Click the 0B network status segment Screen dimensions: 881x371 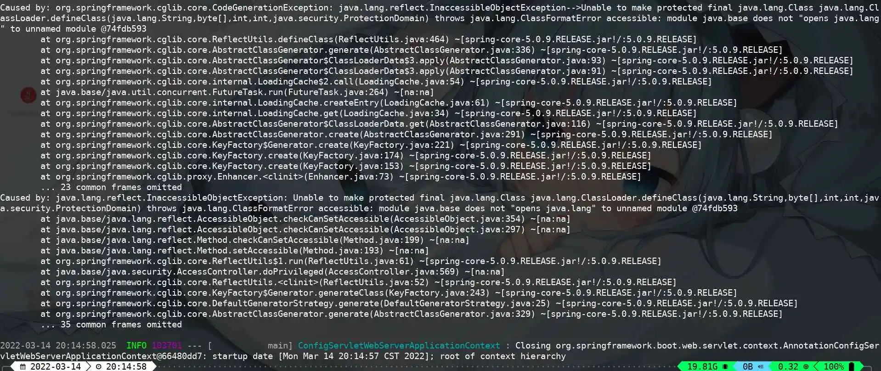point(752,366)
